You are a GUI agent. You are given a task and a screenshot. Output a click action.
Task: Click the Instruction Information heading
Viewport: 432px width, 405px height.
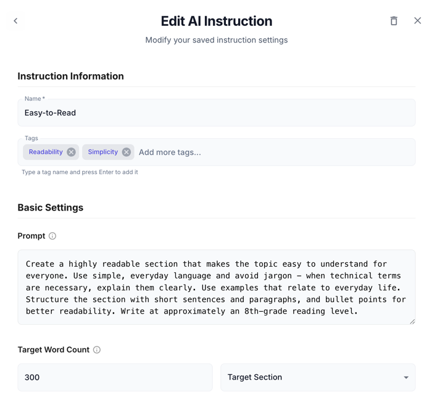pyautogui.click(x=71, y=76)
